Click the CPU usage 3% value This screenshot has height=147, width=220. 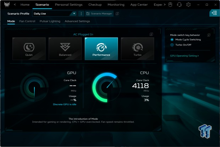tap(146, 100)
